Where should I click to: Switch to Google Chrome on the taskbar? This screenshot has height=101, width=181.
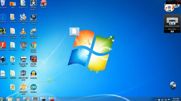pos(27,99)
